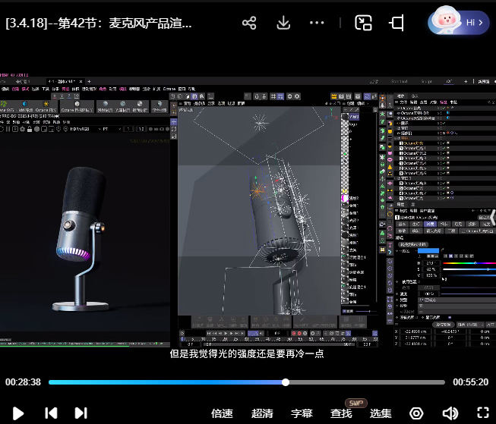Open the 超清 video quality selector
The width and height of the screenshot is (496, 424).
(x=262, y=413)
